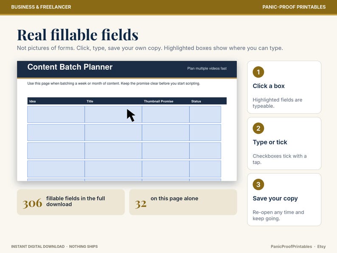Click the 'Not pictures of forms' subtitle
This screenshot has height=253, width=337.
click(x=150, y=48)
